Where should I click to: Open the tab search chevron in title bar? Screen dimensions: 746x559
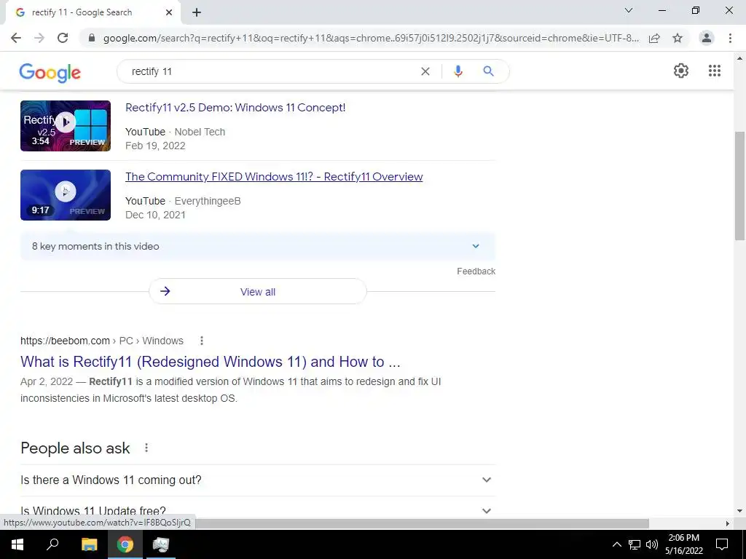point(629,10)
